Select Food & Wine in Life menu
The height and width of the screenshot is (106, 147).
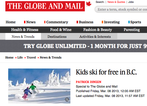(61, 30)
